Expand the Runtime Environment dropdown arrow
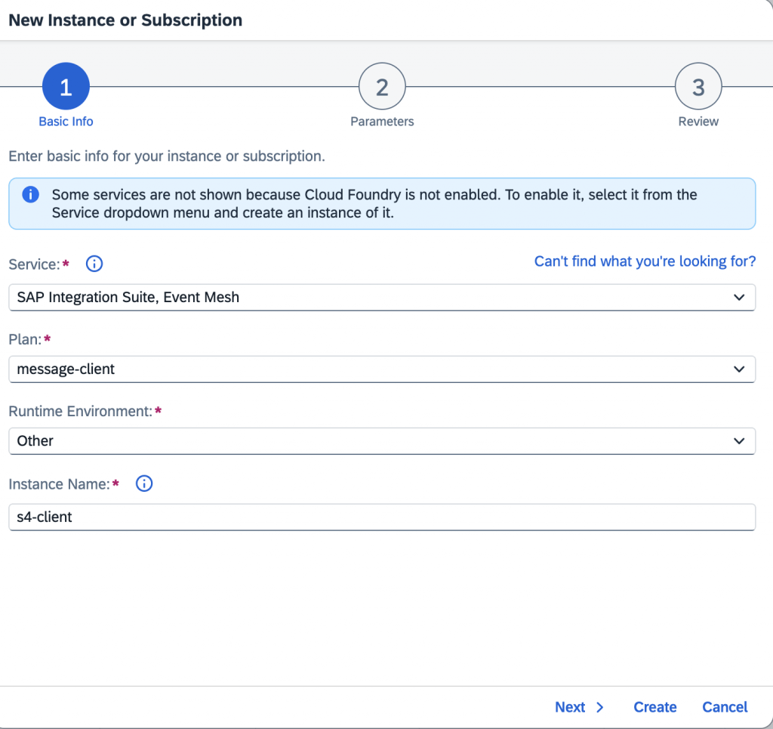The height and width of the screenshot is (729, 773). click(738, 441)
